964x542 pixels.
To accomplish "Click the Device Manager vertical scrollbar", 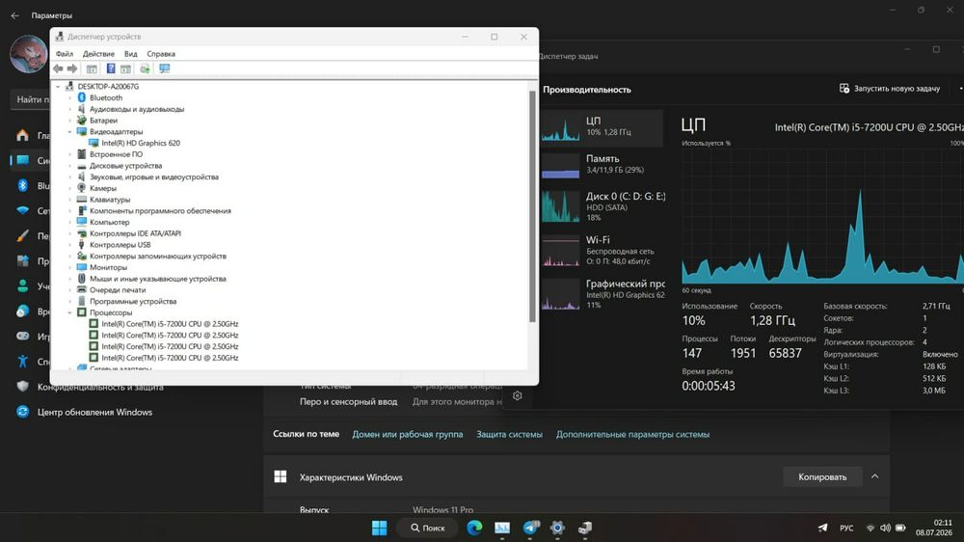I will click(532, 206).
